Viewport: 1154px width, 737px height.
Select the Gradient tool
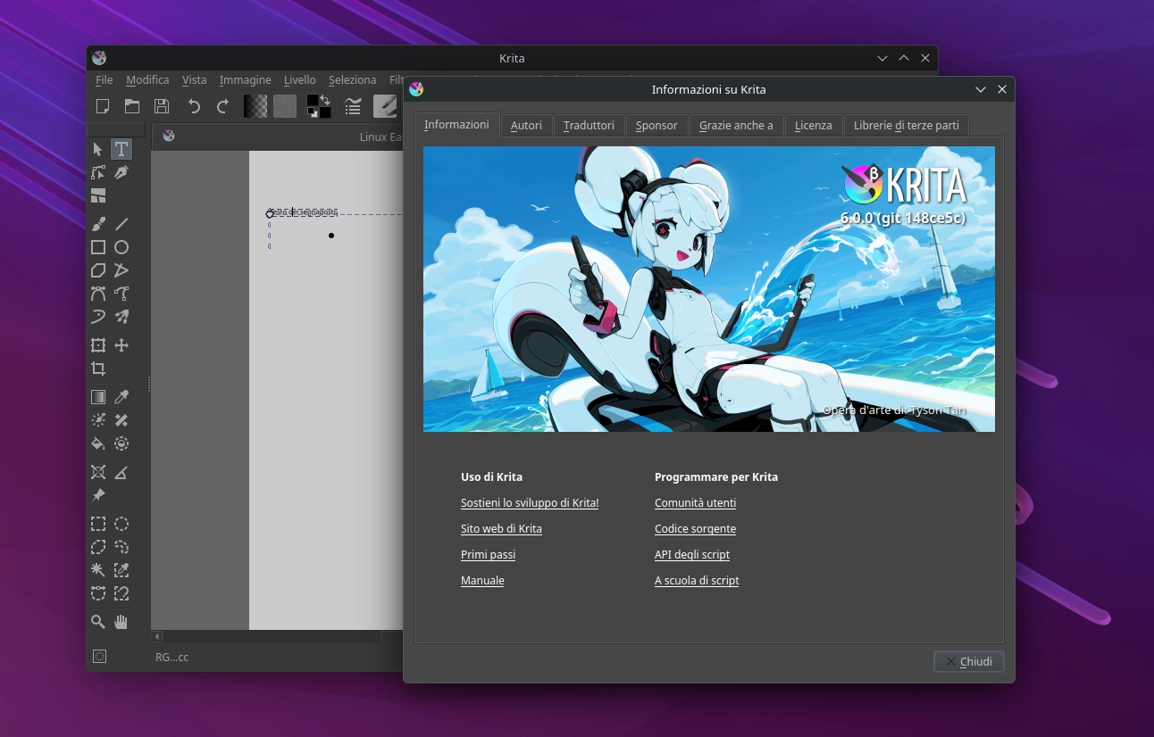point(98,396)
